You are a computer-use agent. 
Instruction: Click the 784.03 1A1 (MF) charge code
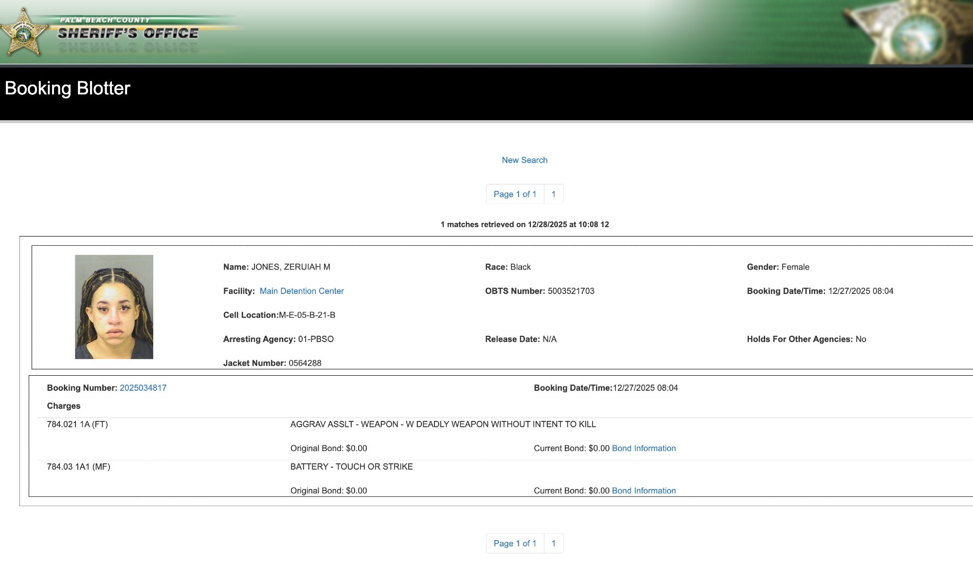tap(78, 467)
